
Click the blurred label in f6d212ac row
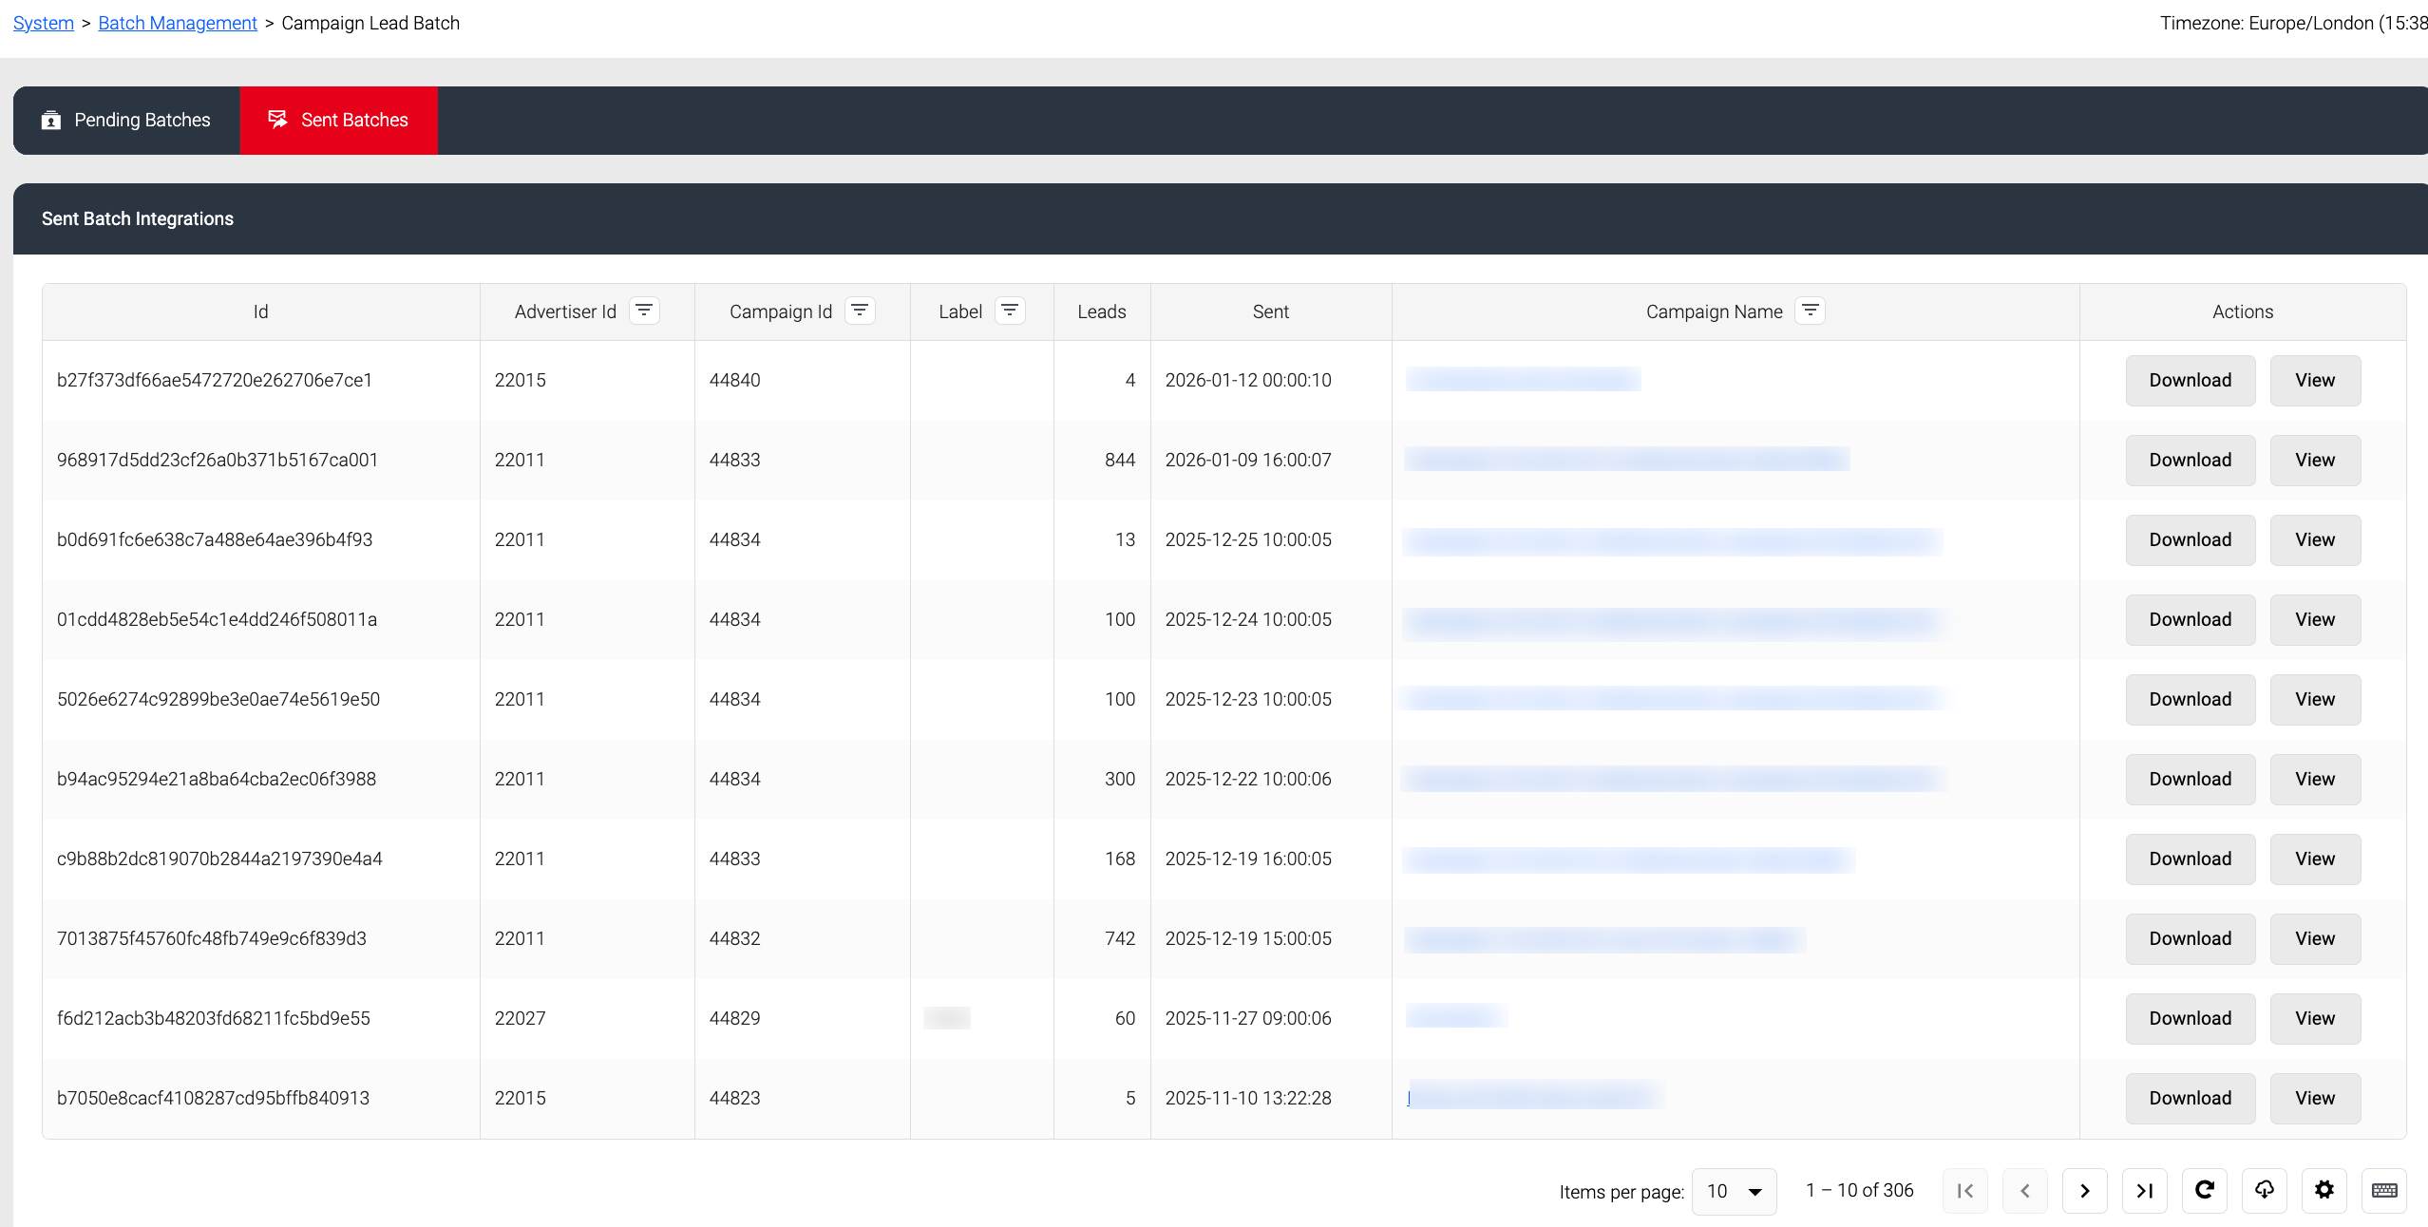point(947,1018)
